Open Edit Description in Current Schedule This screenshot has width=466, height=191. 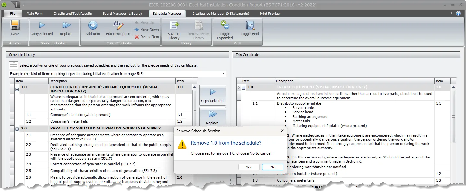click(118, 28)
